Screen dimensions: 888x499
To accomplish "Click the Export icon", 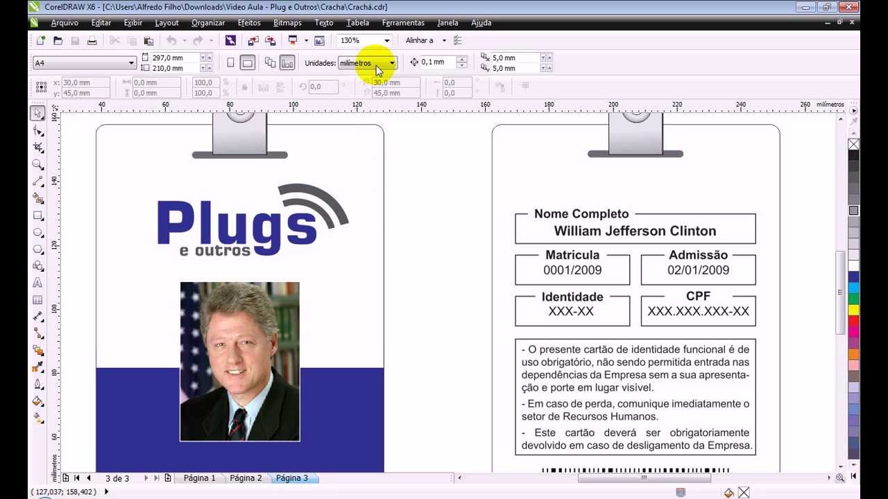I will point(269,41).
